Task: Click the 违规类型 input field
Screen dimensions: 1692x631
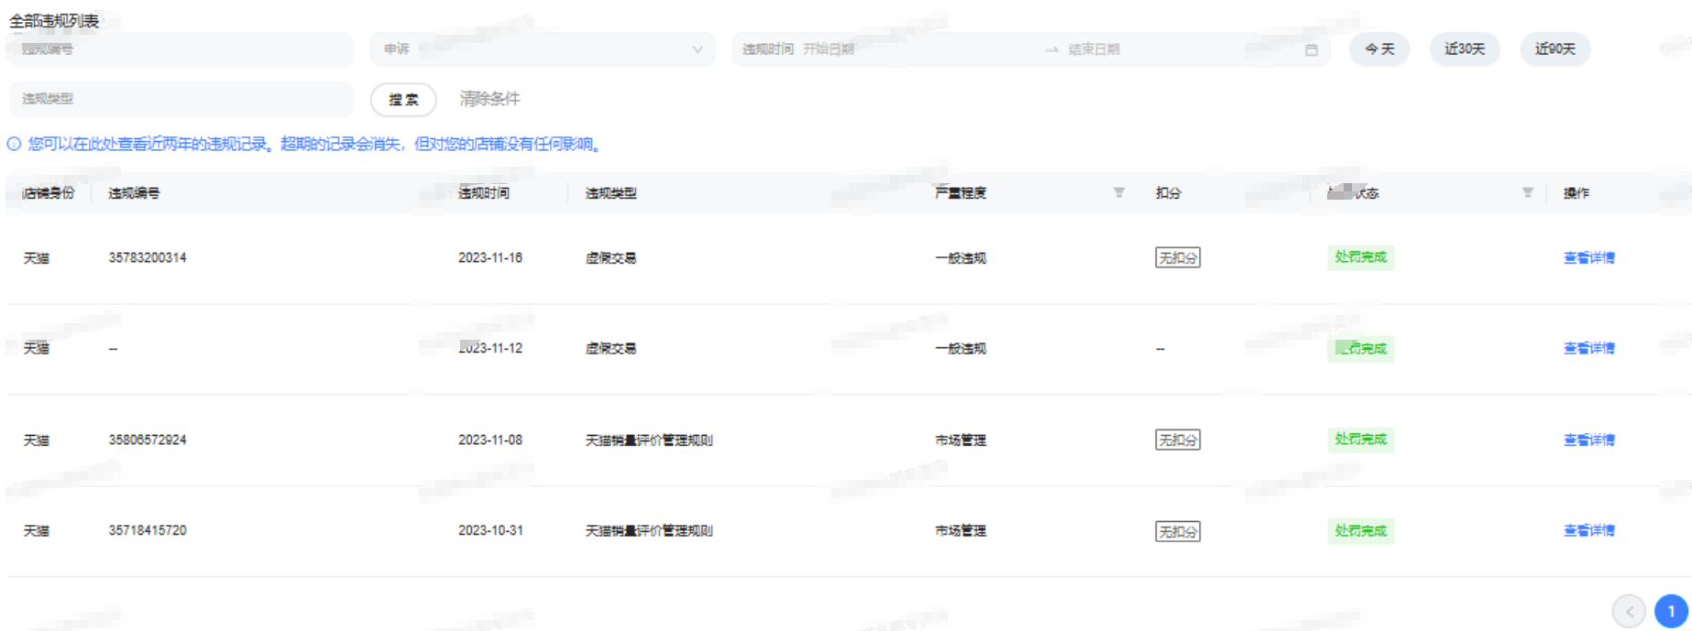Action: click(x=180, y=99)
